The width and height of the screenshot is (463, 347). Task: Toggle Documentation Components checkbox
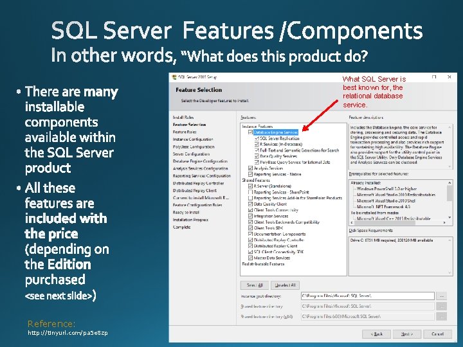(x=250, y=234)
